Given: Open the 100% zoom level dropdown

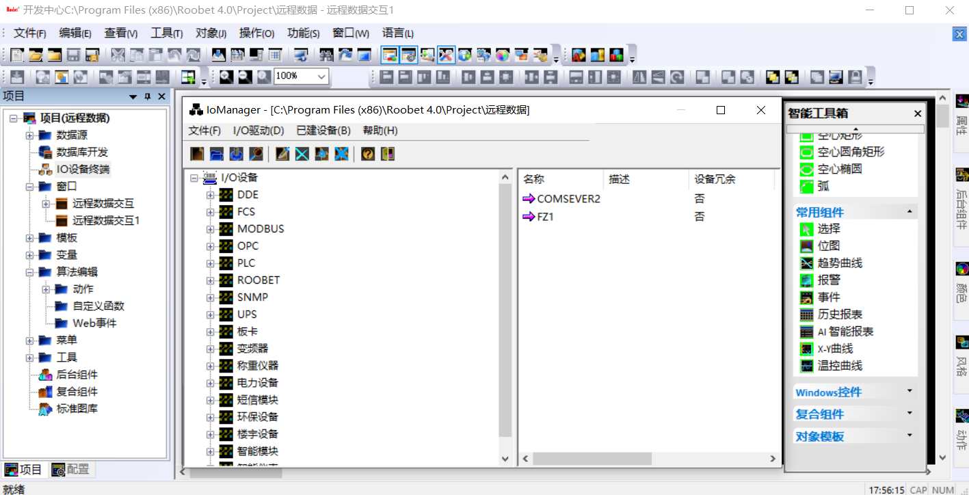Looking at the screenshot, I should (321, 77).
